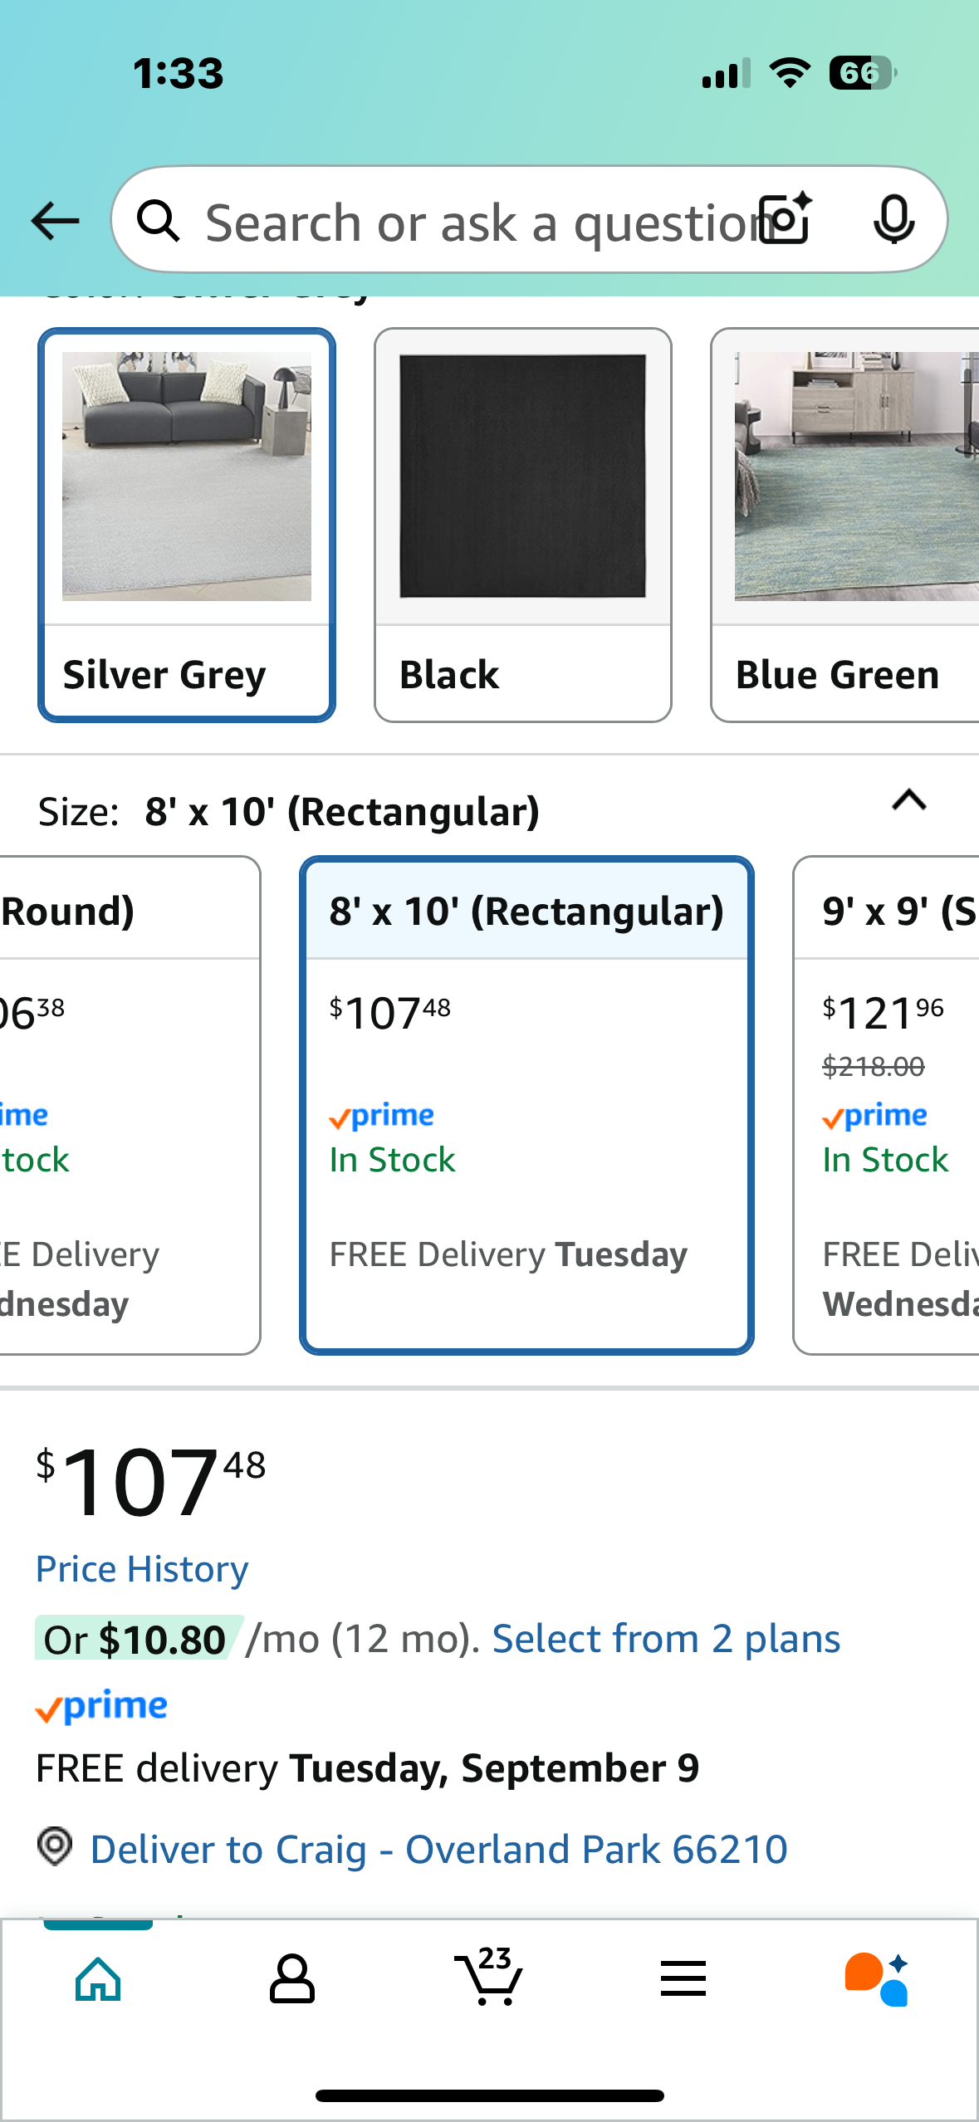Select the Silver Grey color option
Viewport: 979px width, 2122px height.
pos(187,525)
